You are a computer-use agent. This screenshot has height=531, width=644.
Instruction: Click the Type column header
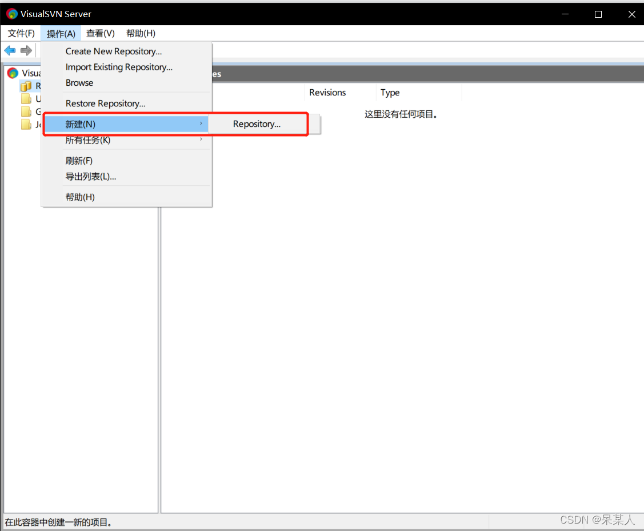click(x=418, y=93)
